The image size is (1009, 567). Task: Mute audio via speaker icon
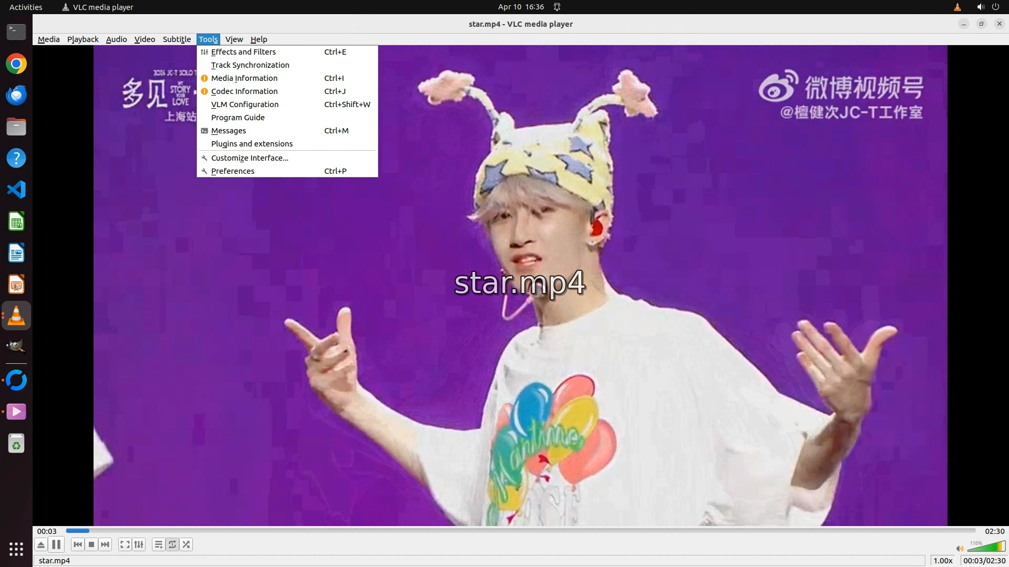960,548
